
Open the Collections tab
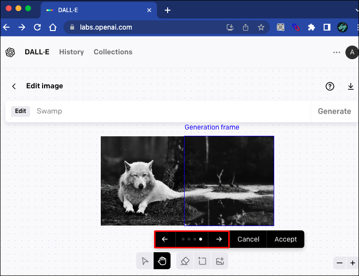pos(113,52)
